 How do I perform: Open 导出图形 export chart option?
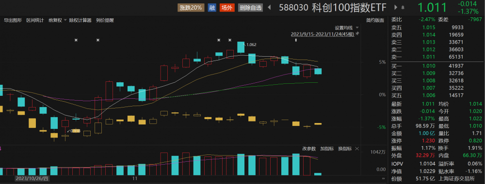click(13, 20)
